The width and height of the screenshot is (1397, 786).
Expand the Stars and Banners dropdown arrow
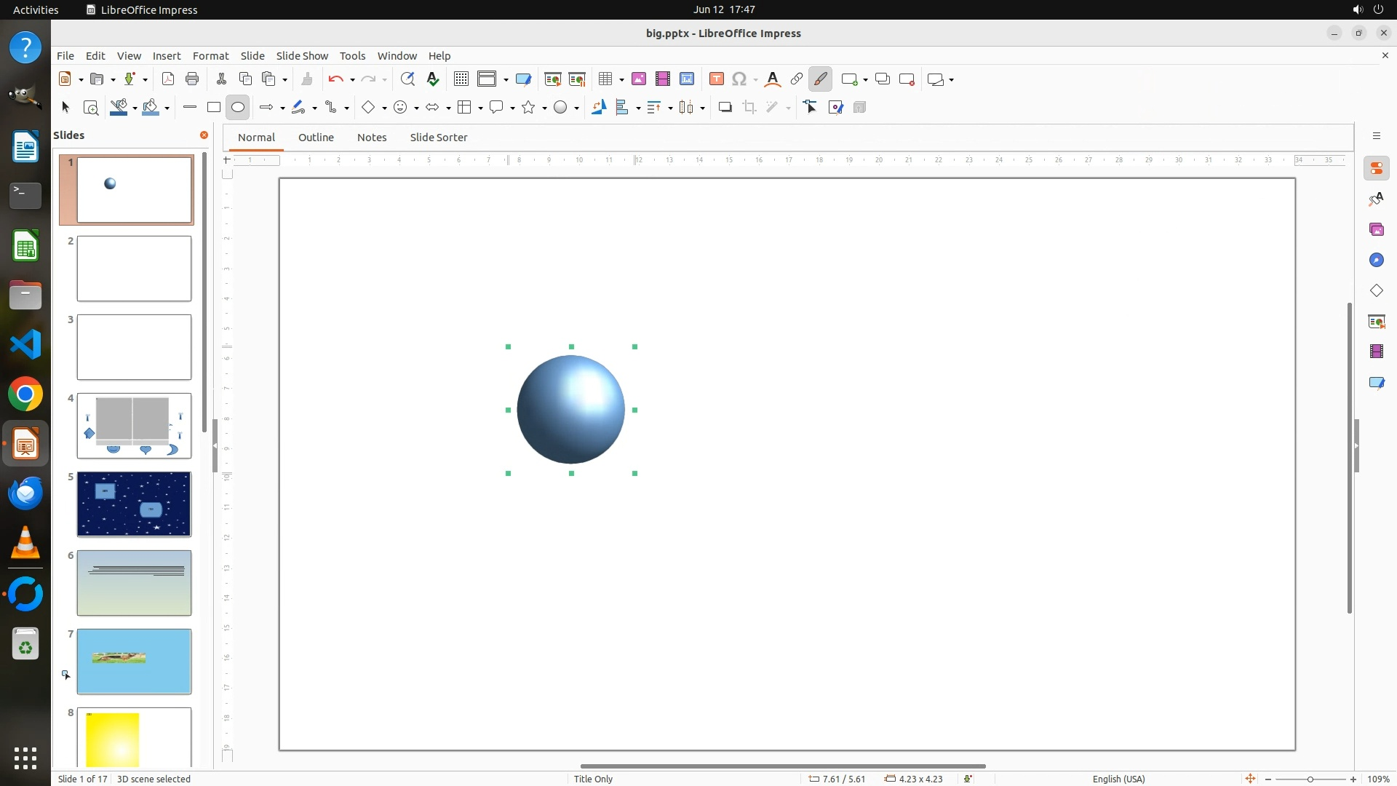point(544,108)
